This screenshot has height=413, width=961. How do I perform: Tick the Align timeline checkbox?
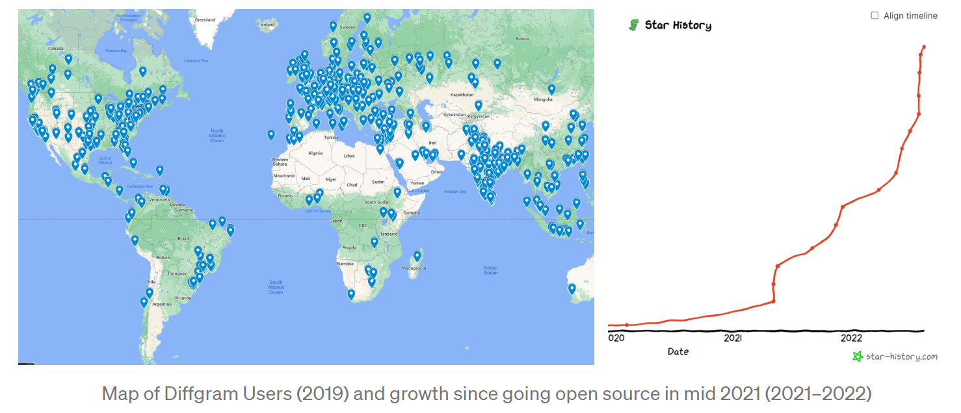pyautogui.click(x=875, y=16)
